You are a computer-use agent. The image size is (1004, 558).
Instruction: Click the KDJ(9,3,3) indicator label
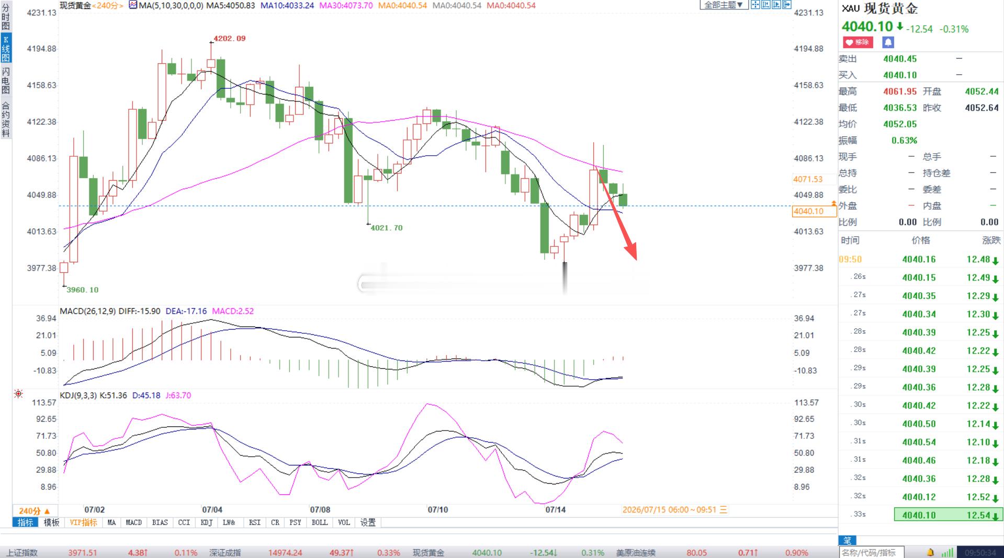click(78, 396)
